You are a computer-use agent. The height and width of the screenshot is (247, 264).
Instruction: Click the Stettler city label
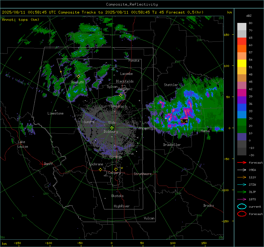(171, 85)
